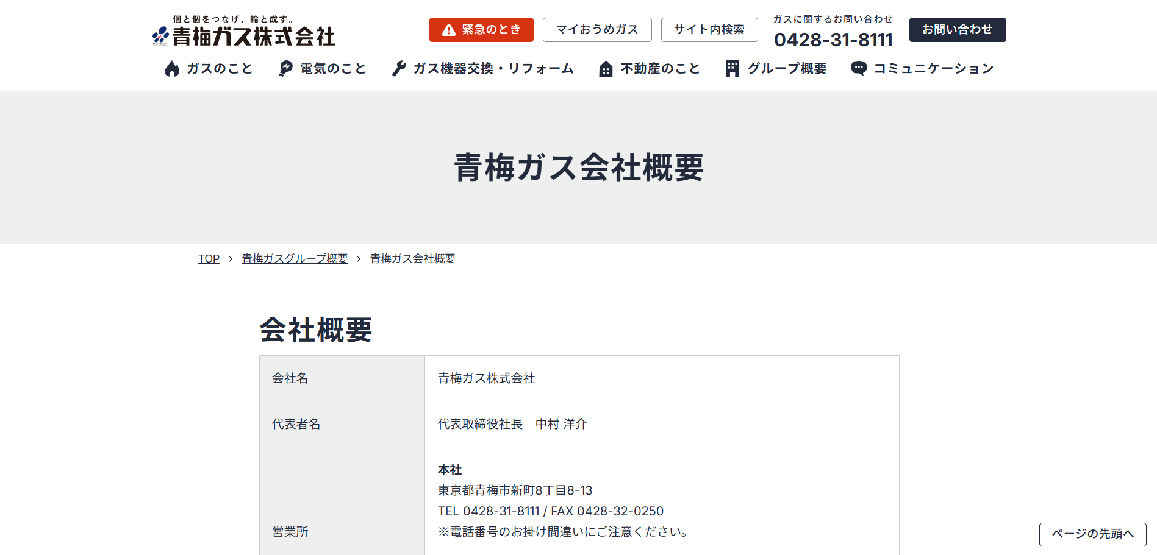
Task: Click the Ome Gas company logo
Action: click(244, 32)
